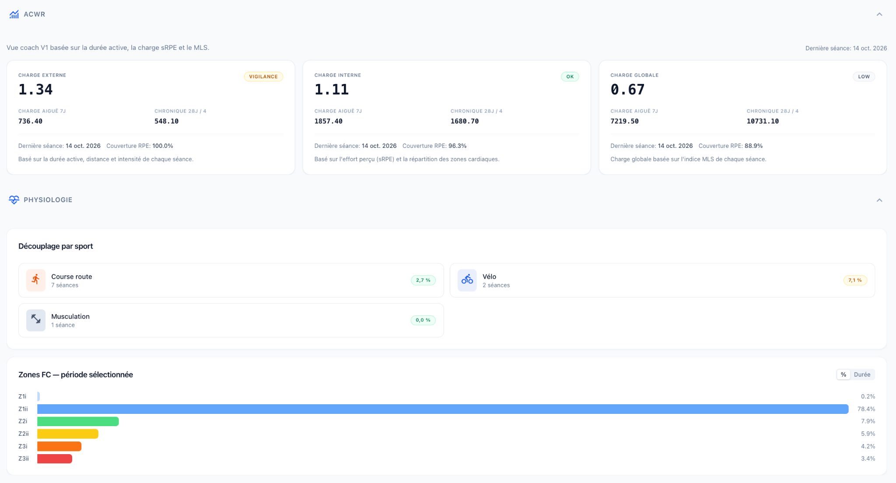Select the Musculation dumbbell icon
The width and height of the screenshot is (896, 483).
click(36, 320)
